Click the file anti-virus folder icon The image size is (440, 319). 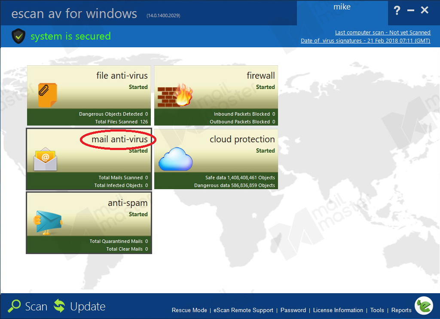pyautogui.click(x=47, y=95)
